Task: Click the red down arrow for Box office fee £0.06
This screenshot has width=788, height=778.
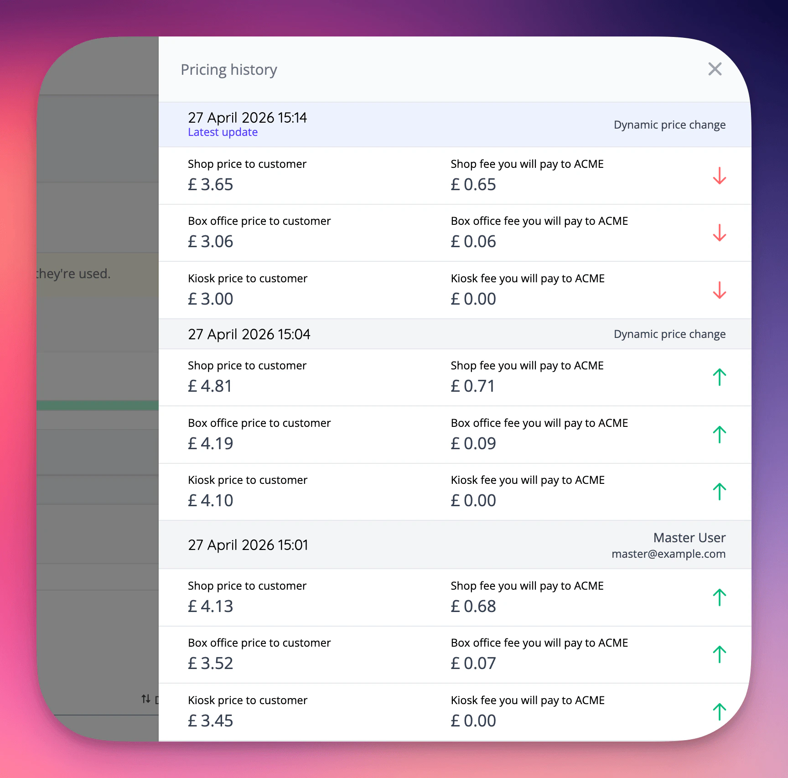Action: 719,233
